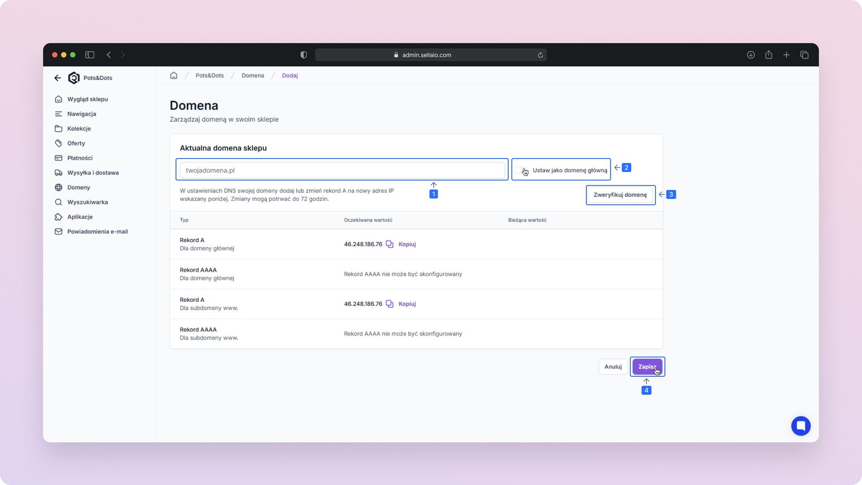Go to Aplikacje in sidebar
This screenshot has height=485, width=862.
[x=79, y=217]
